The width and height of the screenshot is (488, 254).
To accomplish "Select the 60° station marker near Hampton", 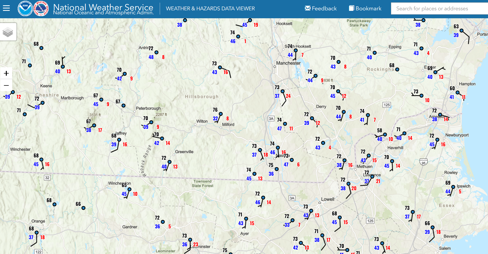I will pos(458,93).
